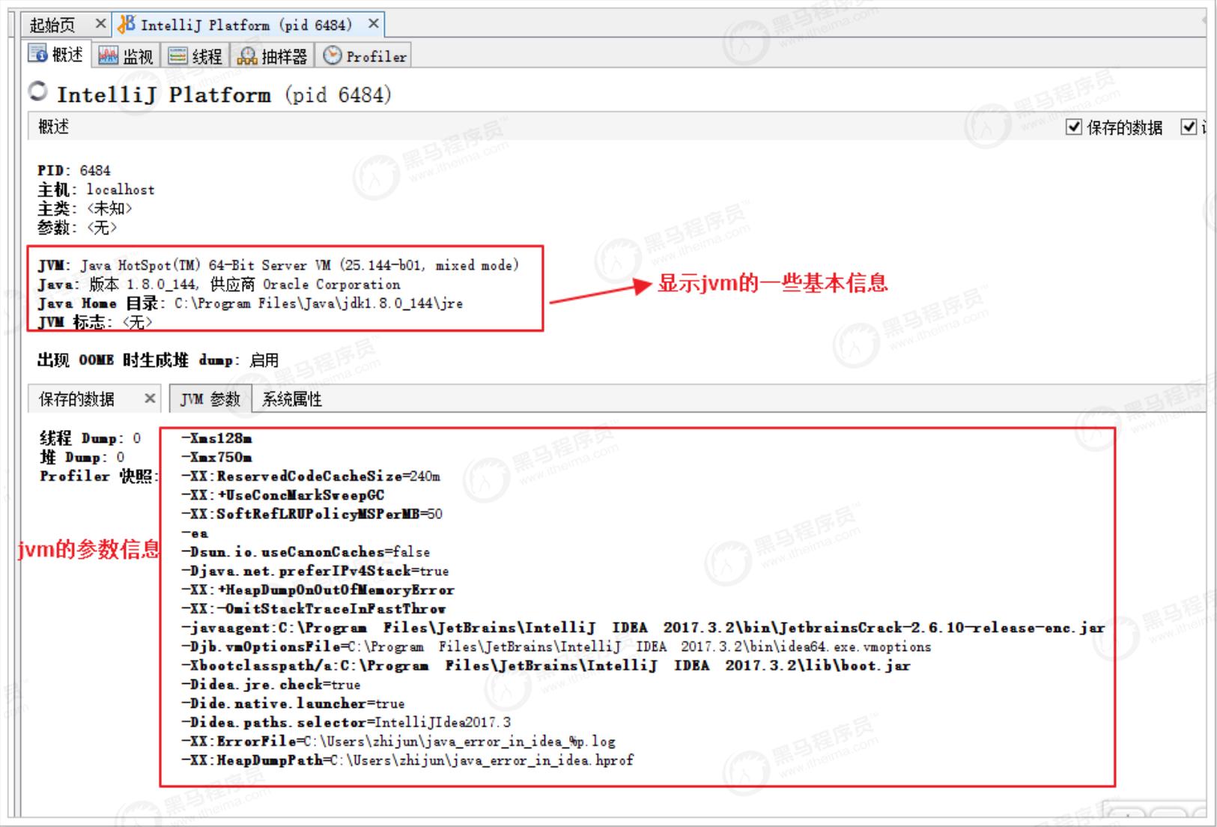Open the 抽样器 sampler tab

272,56
